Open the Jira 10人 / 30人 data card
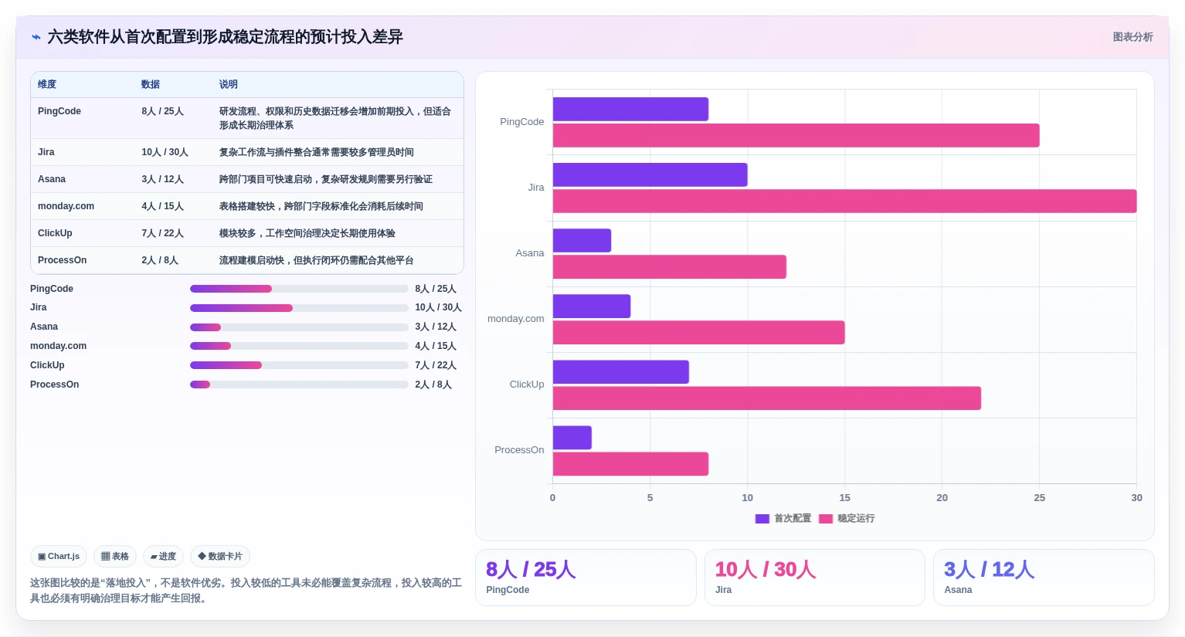The image size is (1185, 637). click(x=815, y=578)
